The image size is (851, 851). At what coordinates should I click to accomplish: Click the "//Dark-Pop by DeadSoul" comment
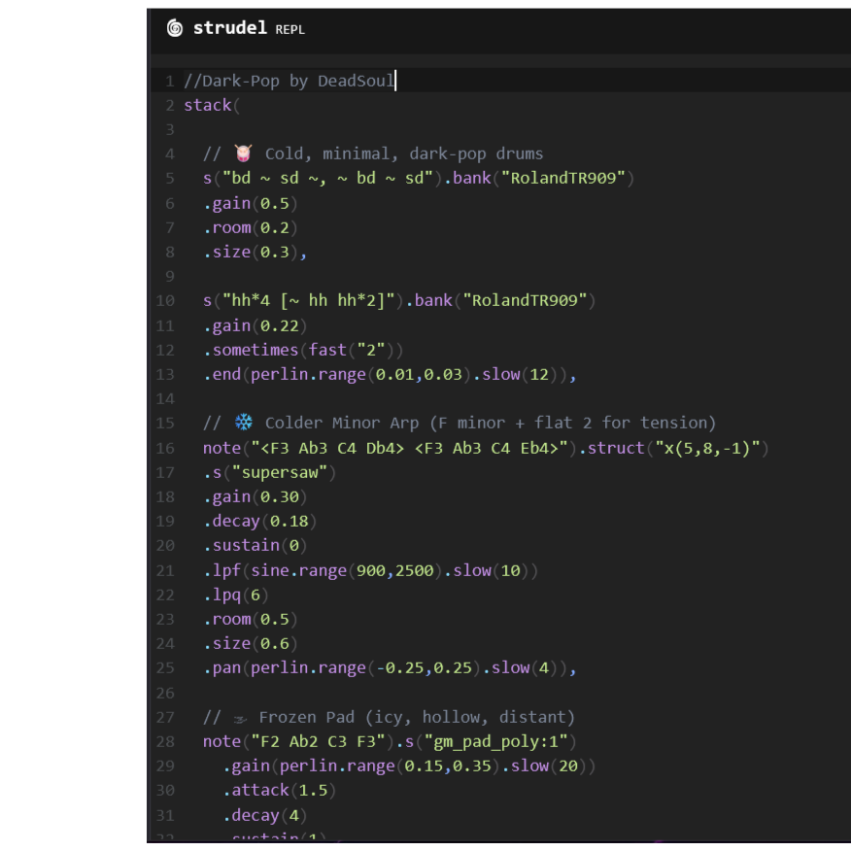289,81
